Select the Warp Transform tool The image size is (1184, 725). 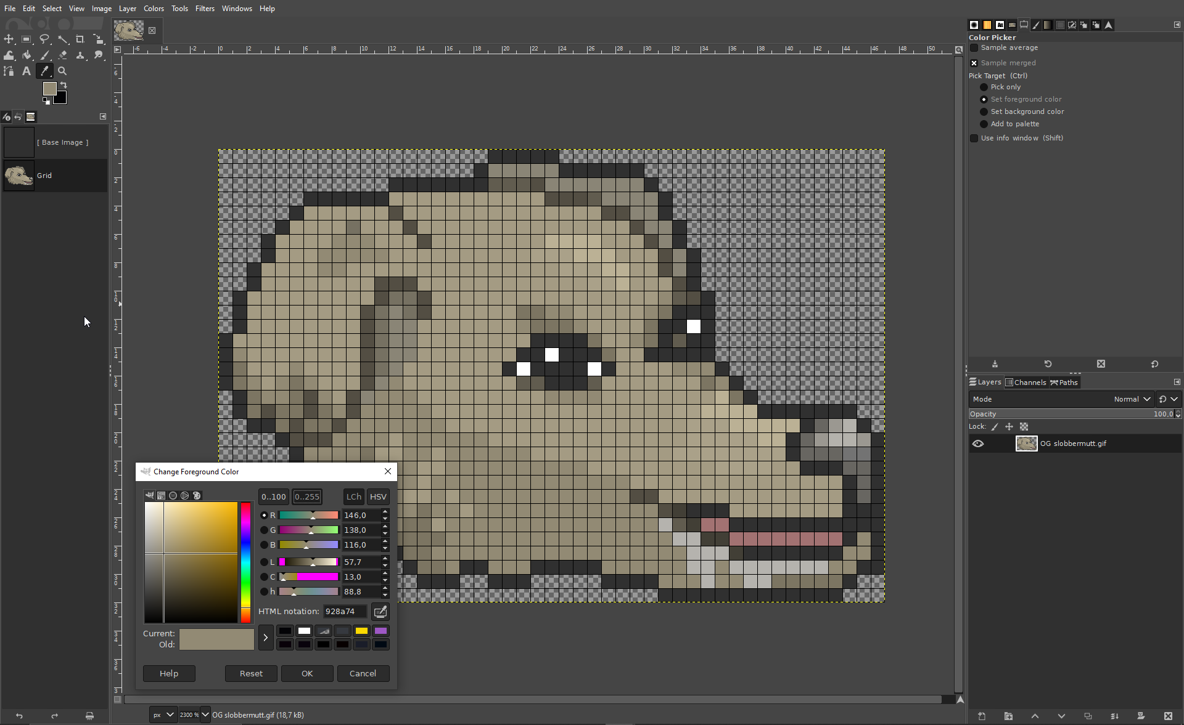(x=9, y=55)
